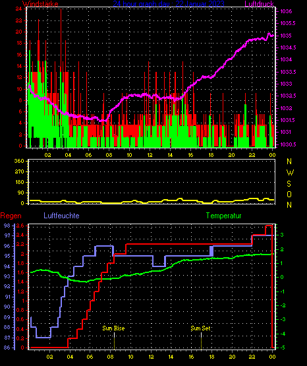Click the 1035.5 pressure axis value
This screenshot has height=366, width=307.
coord(288,23)
